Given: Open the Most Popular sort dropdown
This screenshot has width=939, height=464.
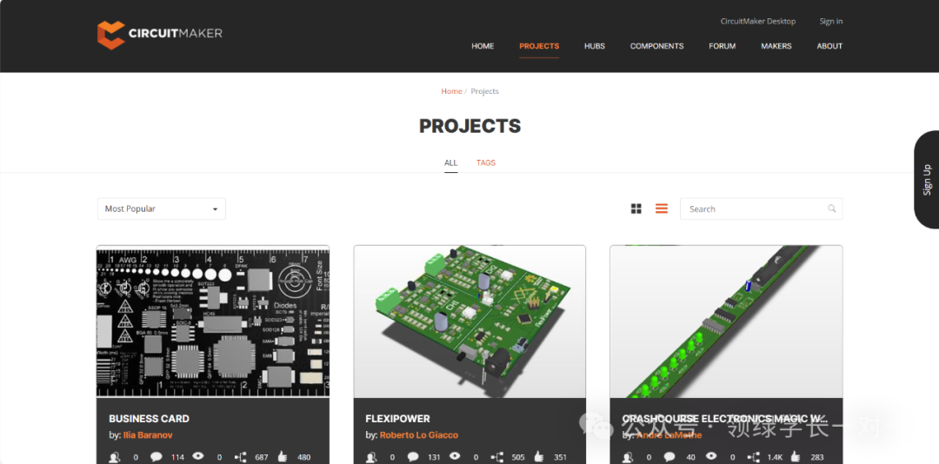Looking at the screenshot, I should pos(162,209).
